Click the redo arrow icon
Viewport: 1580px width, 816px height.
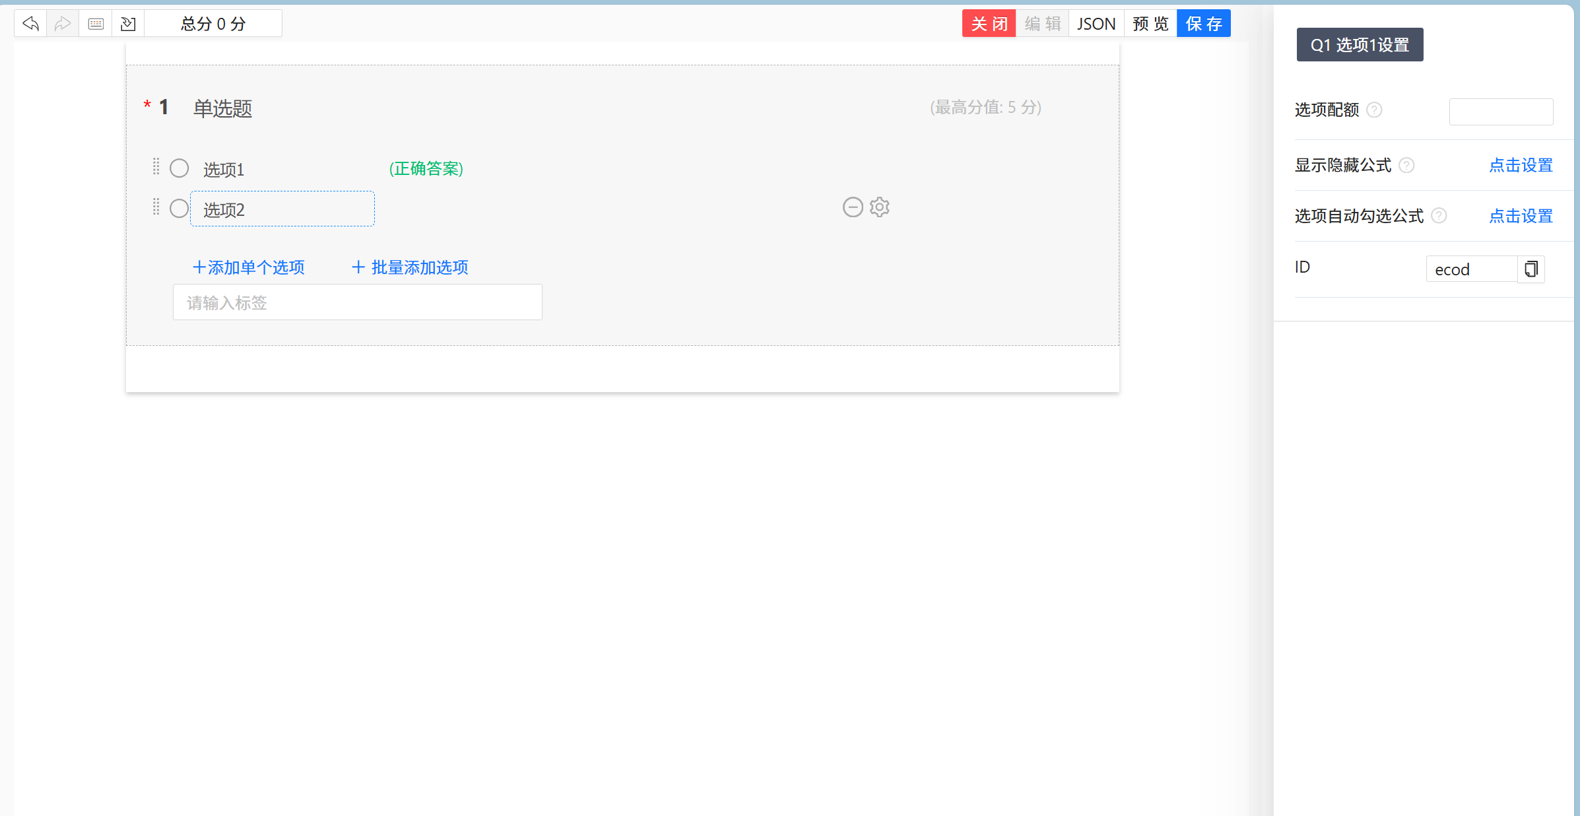pyautogui.click(x=63, y=24)
